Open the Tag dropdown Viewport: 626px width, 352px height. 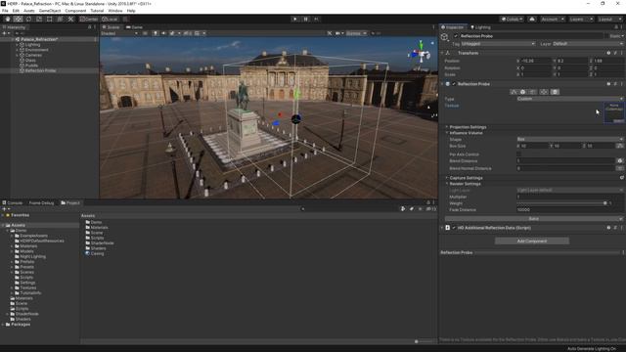[498, 43]
